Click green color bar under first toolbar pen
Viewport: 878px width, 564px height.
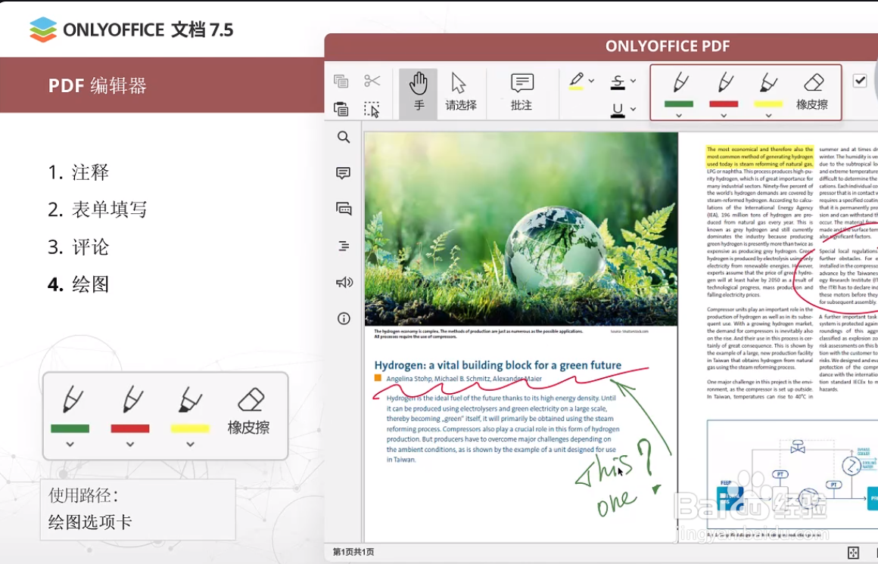coord(679,104)
